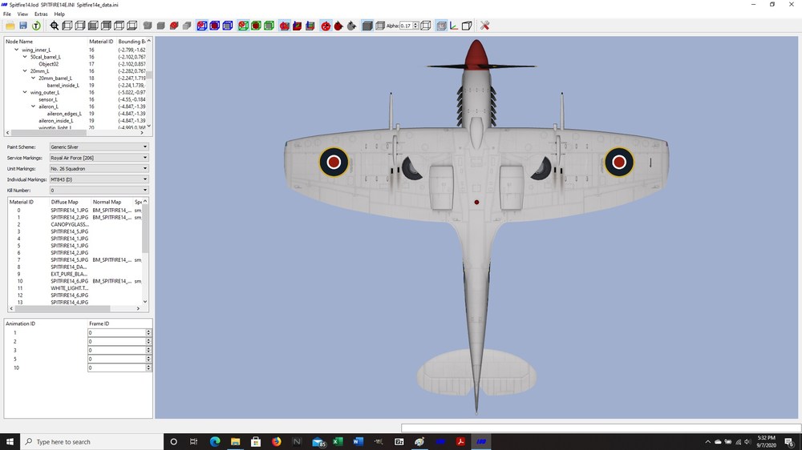Viewport: 802px width, 450px height.
Task: Click Frame ID spinner for animation 3
Action: 148,350
